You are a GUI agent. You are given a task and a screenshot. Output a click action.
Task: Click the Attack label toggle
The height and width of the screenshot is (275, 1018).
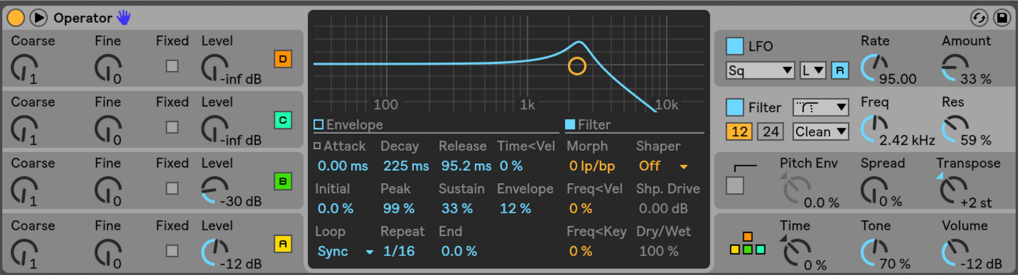pyautogui.click(x=340, y=146)
